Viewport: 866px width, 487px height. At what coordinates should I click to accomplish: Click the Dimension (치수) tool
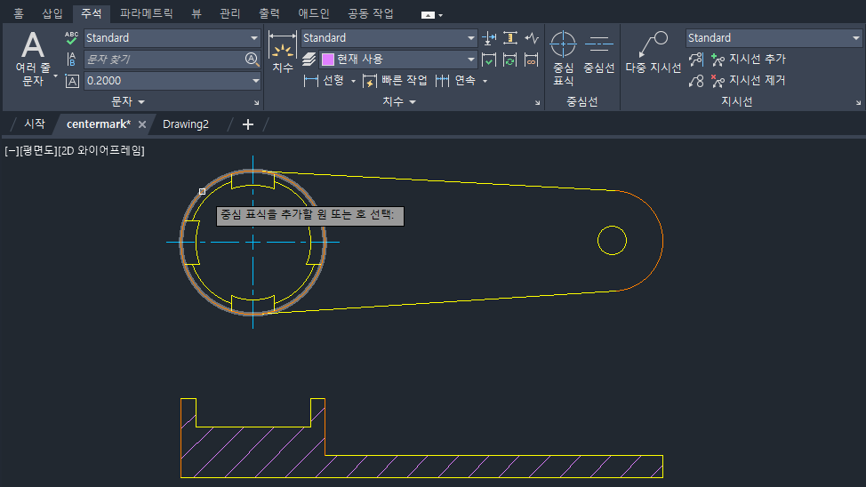[x=282, y=52]
